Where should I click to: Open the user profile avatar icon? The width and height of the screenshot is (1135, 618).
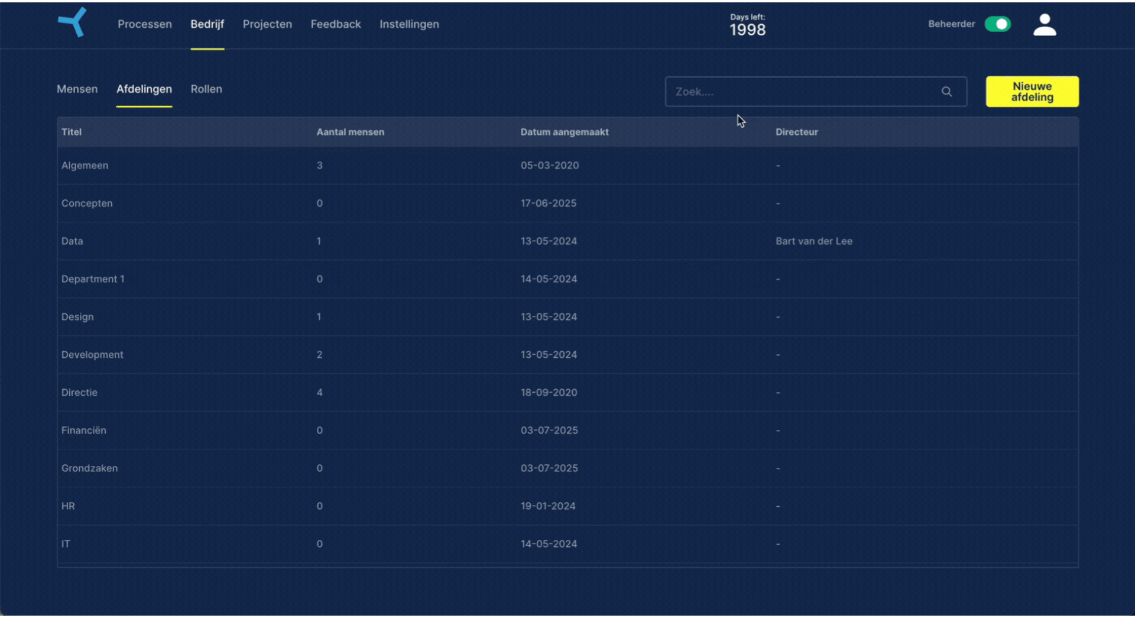[1045, 25]
